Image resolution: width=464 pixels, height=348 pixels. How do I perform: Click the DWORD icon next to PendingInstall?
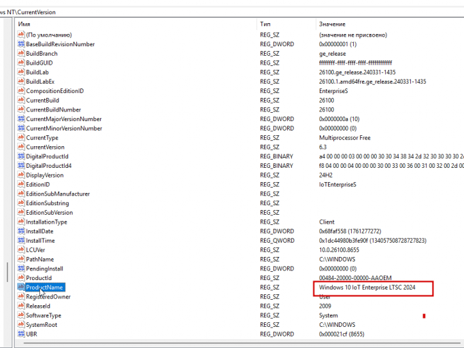tap(20, 268)
